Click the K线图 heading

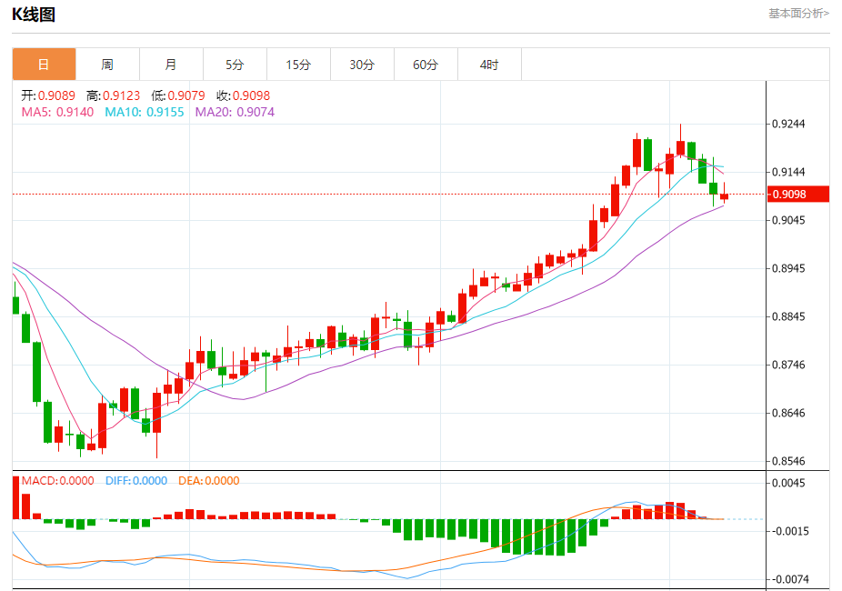[34, 15]
